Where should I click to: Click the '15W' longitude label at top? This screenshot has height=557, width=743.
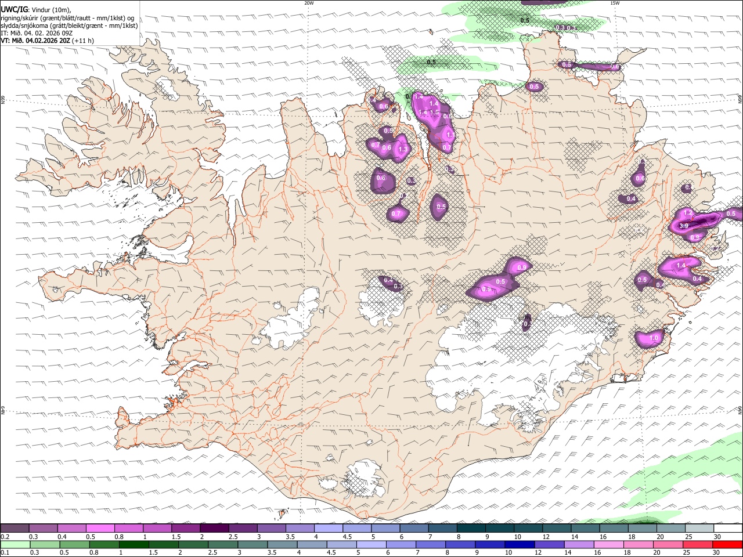pyautogui.click(x=615, y=3)
